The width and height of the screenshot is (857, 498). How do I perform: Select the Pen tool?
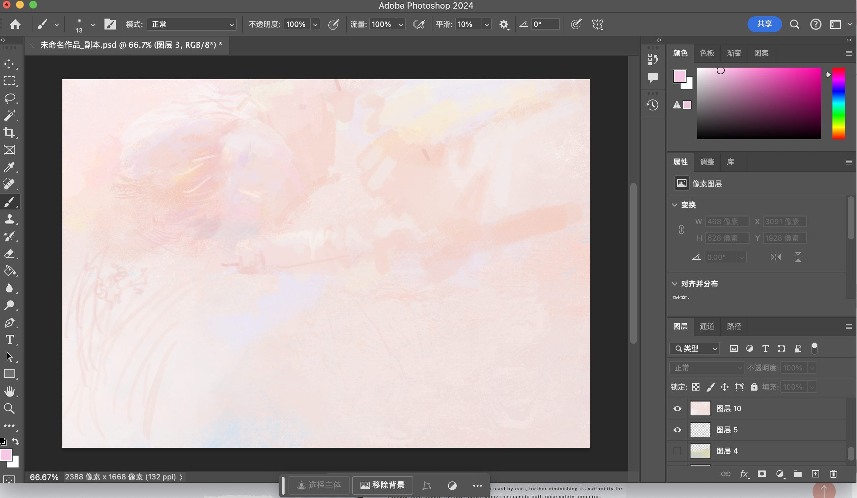tap(10, 323)
